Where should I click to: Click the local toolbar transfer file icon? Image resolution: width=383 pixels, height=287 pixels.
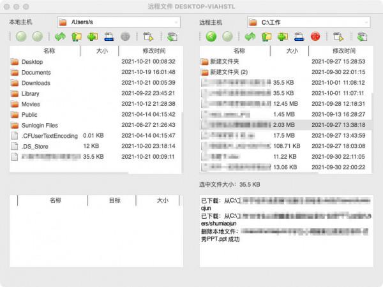(x=148, y=36)
